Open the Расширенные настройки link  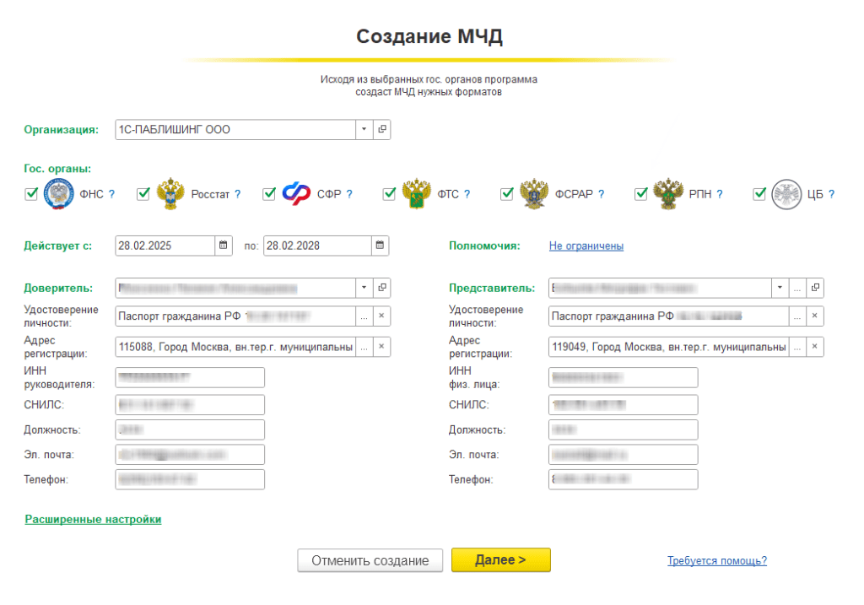(x=93, y=519)
